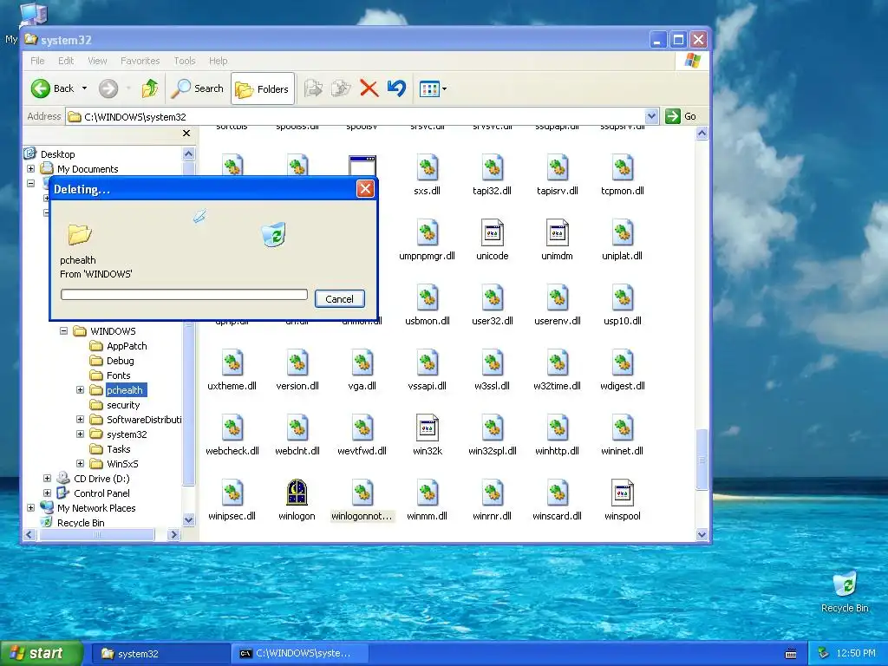Select the tapi32.dll file icon
Screen dimensions: 888x666
pyautogui.click(x=493, y=168)
